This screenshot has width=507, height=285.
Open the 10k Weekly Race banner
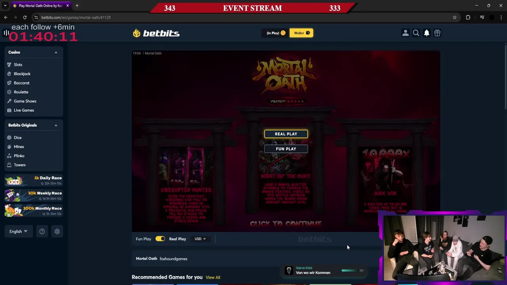pyautogui.click(x=33, y=196)
